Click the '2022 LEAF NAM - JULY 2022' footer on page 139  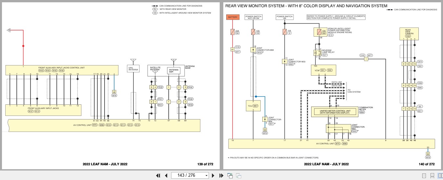coord(105,164)
